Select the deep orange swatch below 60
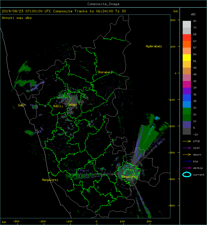The height and width of the screenshot is (225, 207). (187, 44)
